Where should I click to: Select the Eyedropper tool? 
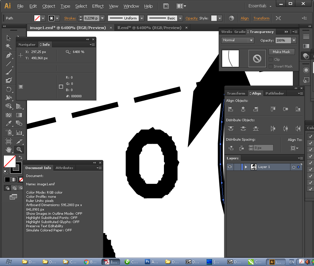tap(8, 123)
